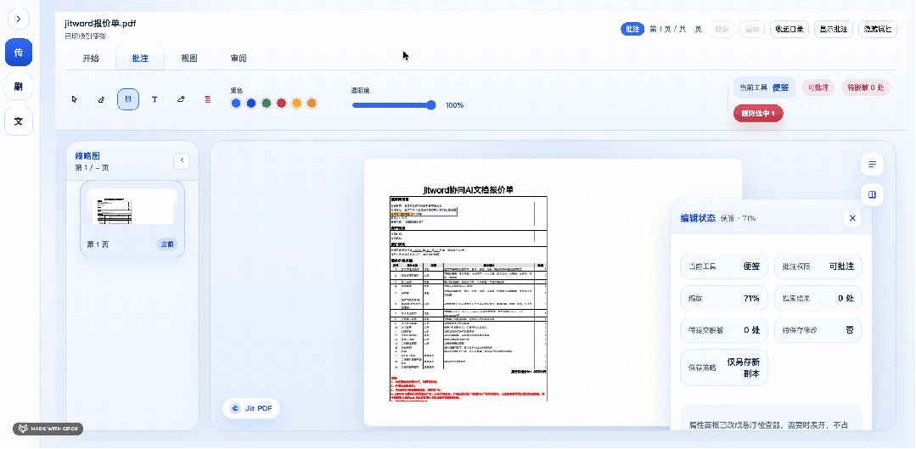
Task: Adjust the 透明度 opacity slider
Action: (x=394, y=105)
